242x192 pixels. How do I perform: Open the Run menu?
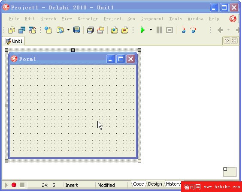[131, 19]
